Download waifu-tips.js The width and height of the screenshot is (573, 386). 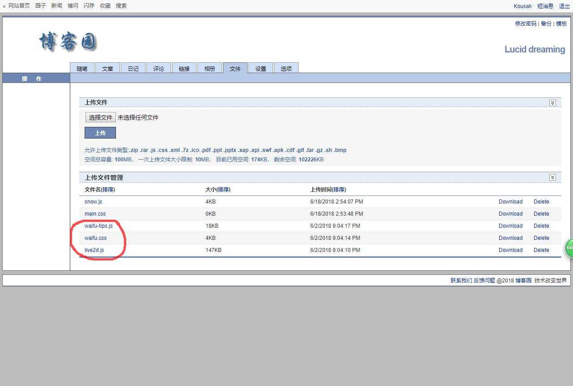[x=510, y=226]
